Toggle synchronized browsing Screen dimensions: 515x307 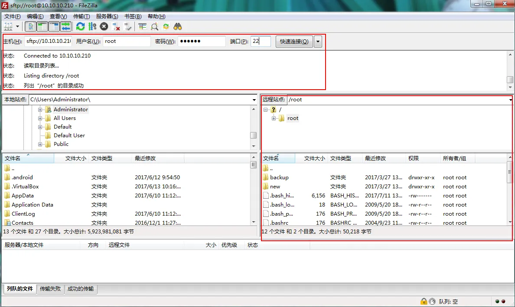coord(166,26)
